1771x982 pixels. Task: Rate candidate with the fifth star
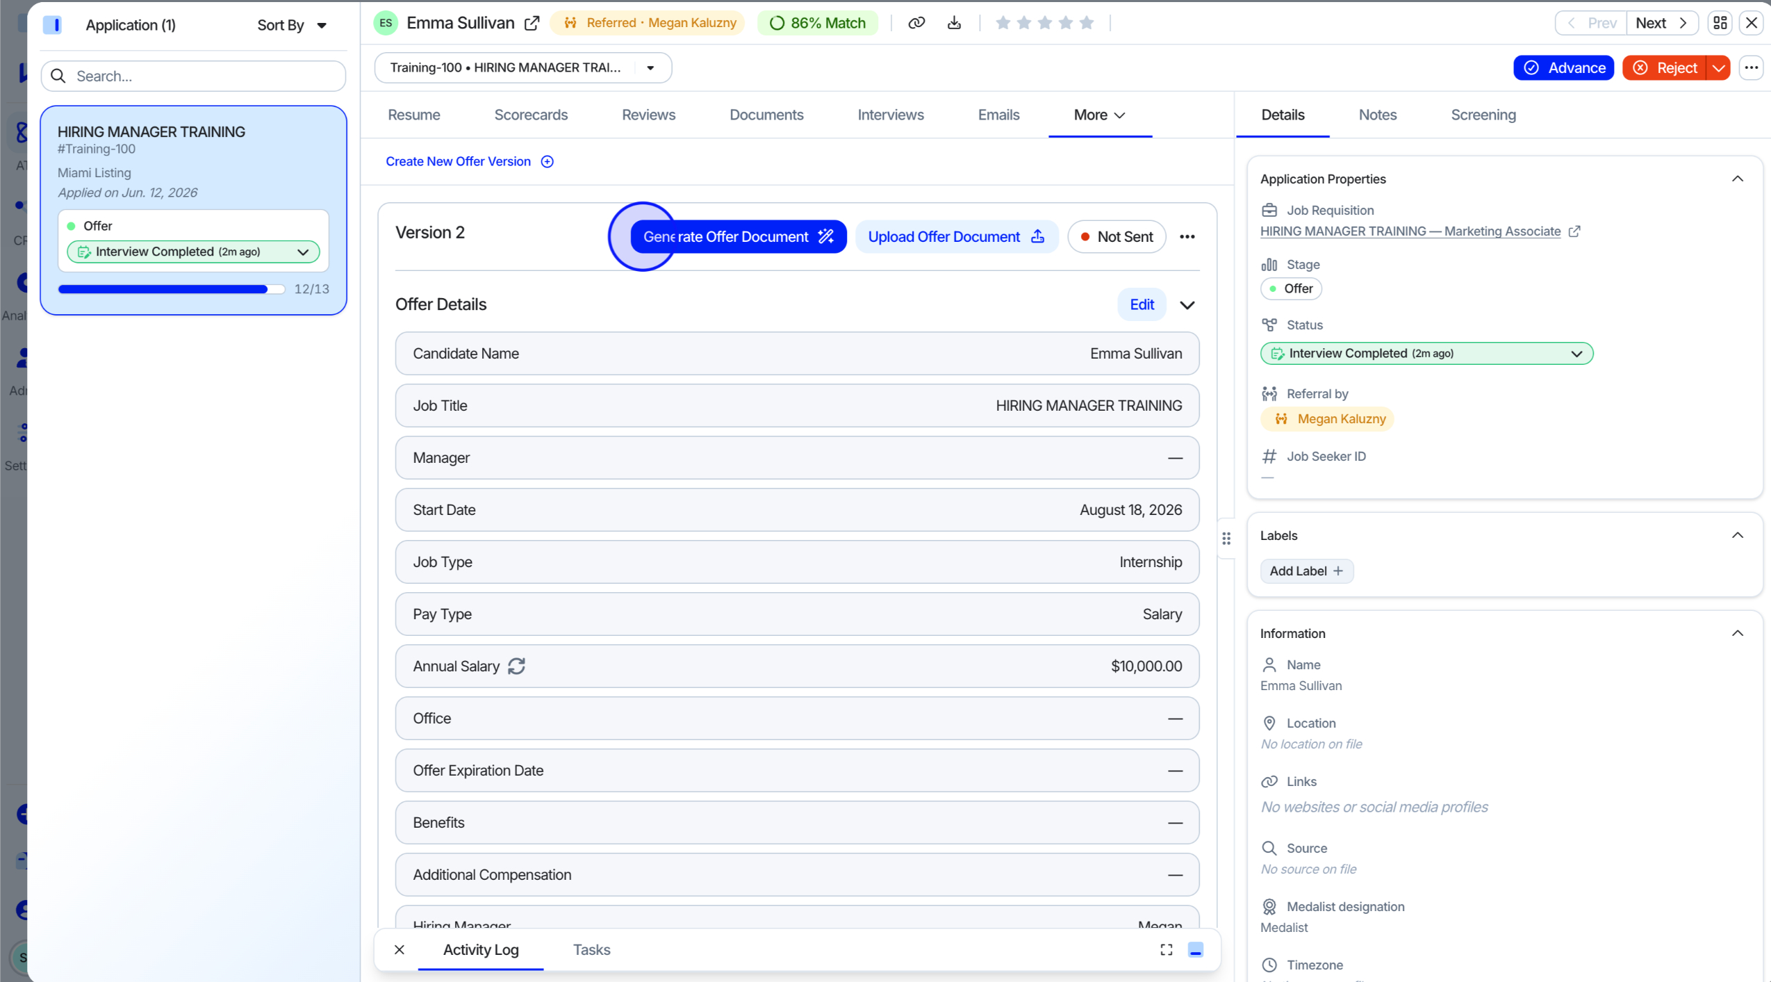(1087, 23)
